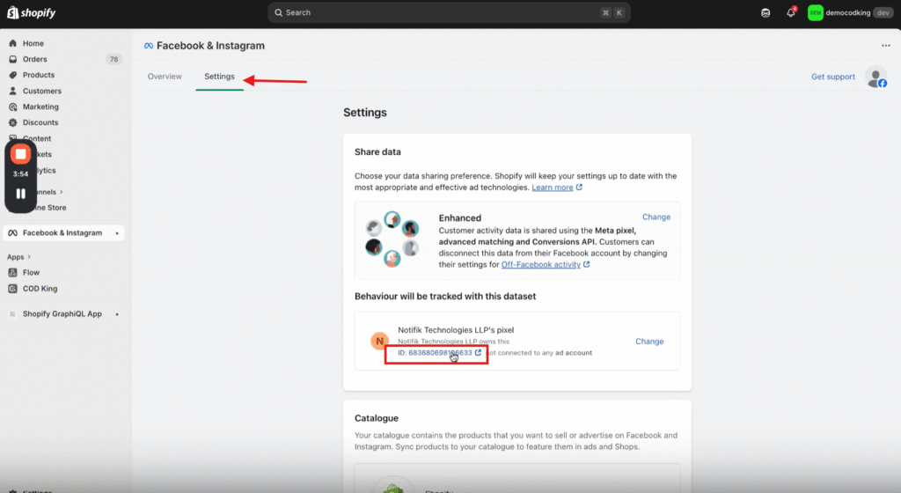Open the notifications bell icon
901x493 pixels.
pos(790,13)
